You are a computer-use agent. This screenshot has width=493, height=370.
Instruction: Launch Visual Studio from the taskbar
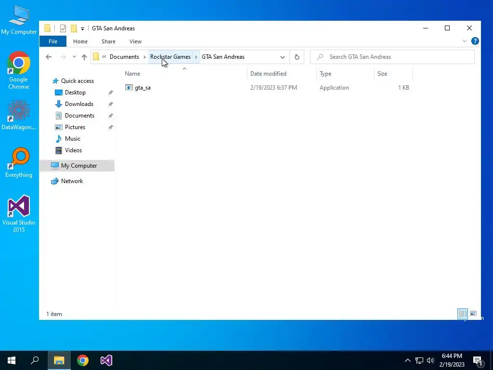click(x=106, y=360)
